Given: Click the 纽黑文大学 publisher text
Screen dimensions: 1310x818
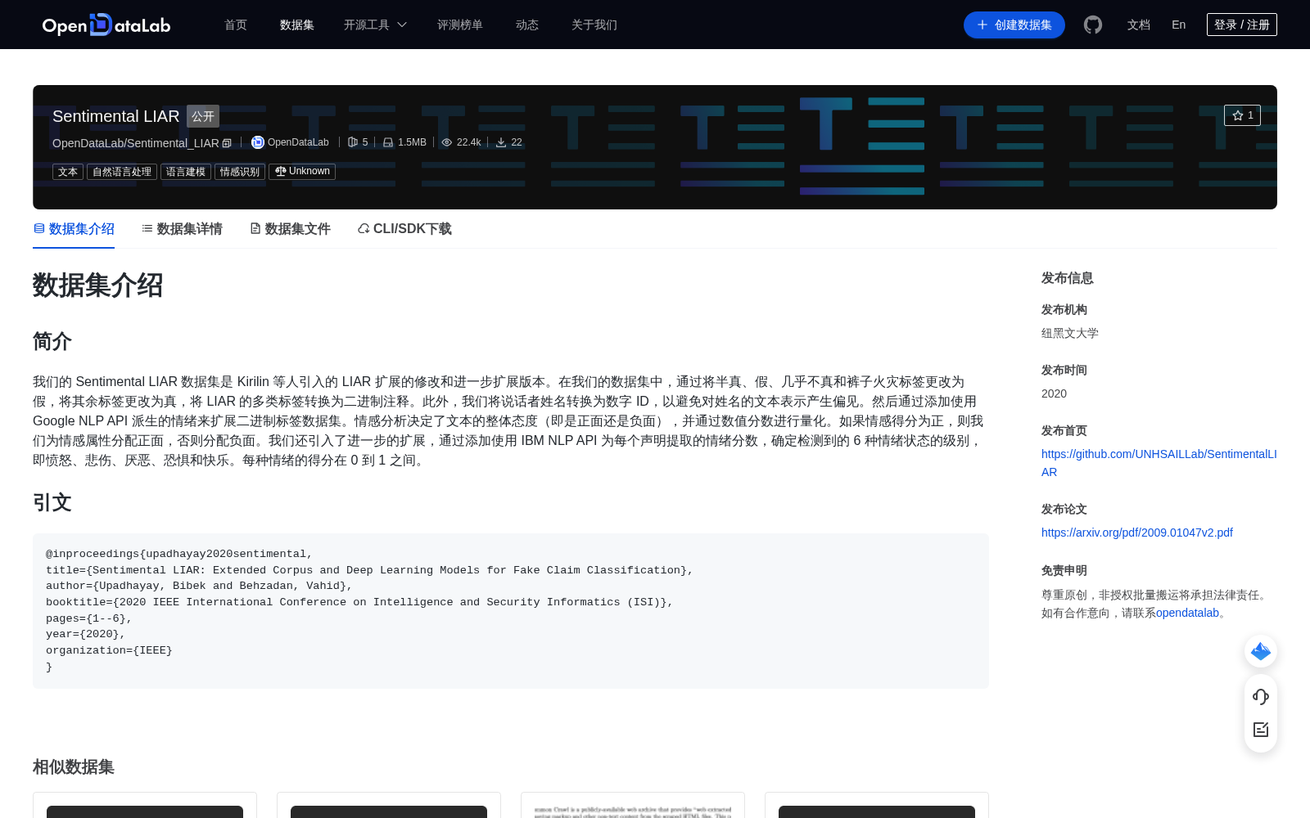Looking at the screenshot, I should [1070, 333].
